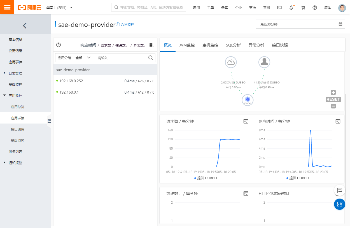The height and width of the screenshot is (228, 350).
Task: Select the user node in topology
Action: (x=264, y=62)
